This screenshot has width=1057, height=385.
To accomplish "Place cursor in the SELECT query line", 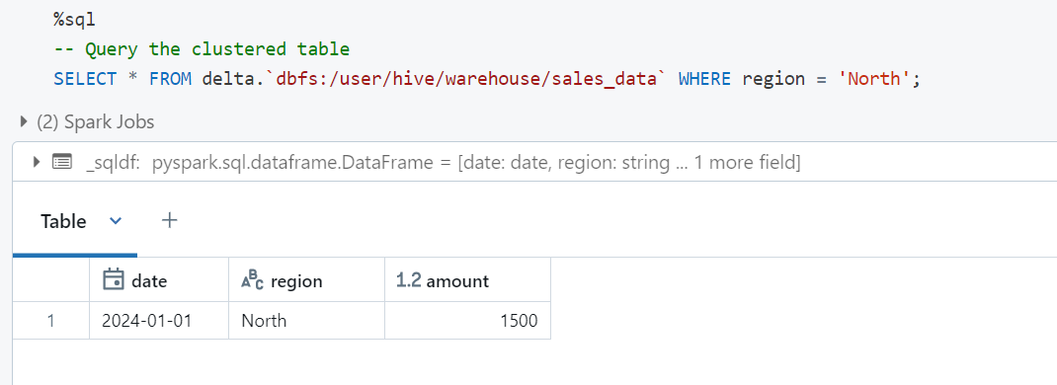I will pyautogui.click(x=487, y=79).
